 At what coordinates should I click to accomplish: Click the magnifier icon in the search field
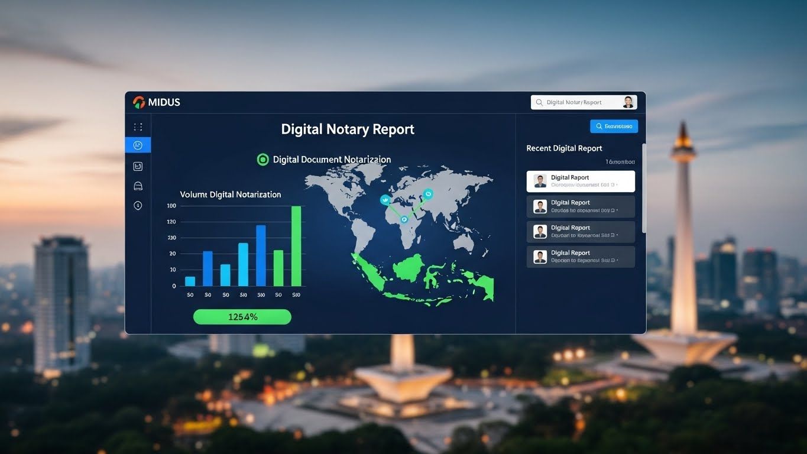[539, 102]
